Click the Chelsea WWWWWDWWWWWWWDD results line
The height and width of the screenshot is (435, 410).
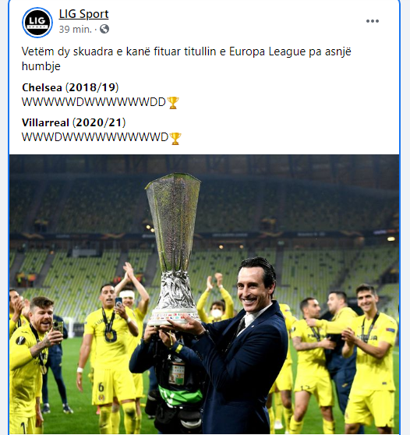94,102
